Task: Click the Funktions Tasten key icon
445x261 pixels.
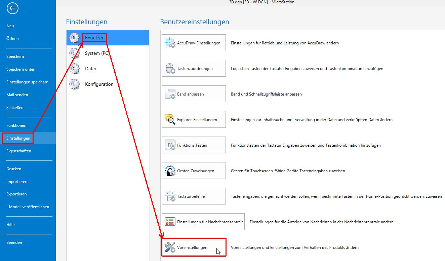Action: click(170, 145)
